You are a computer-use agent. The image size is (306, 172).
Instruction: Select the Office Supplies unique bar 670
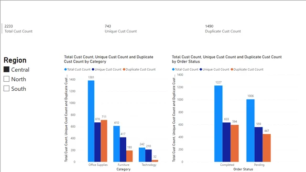click(98, 142)
